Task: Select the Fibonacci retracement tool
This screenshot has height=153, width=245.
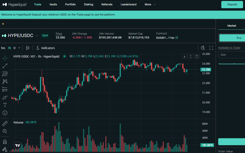Action: (5, 74)
